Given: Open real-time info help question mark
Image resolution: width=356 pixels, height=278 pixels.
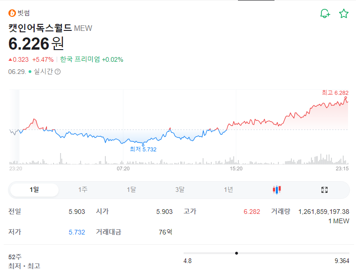Looking at the screenshot, I should tap(58, 72).
